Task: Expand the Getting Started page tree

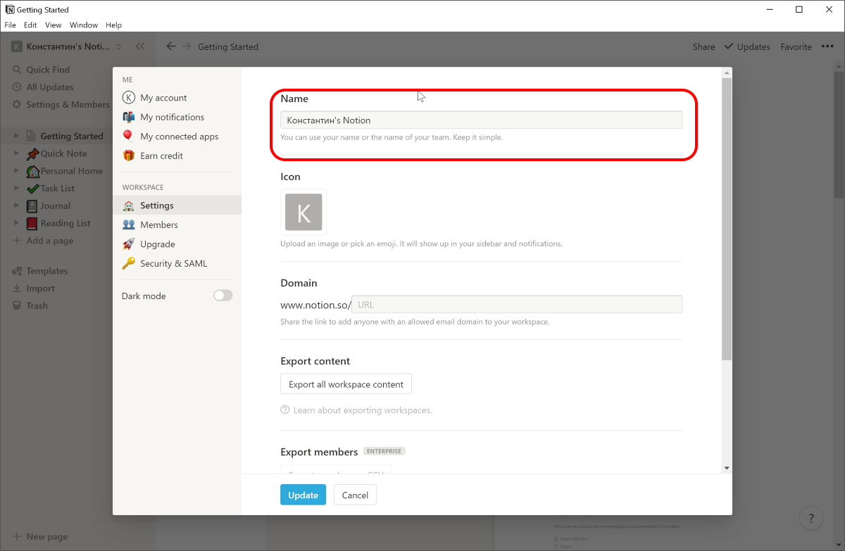Action: [17, 136]
